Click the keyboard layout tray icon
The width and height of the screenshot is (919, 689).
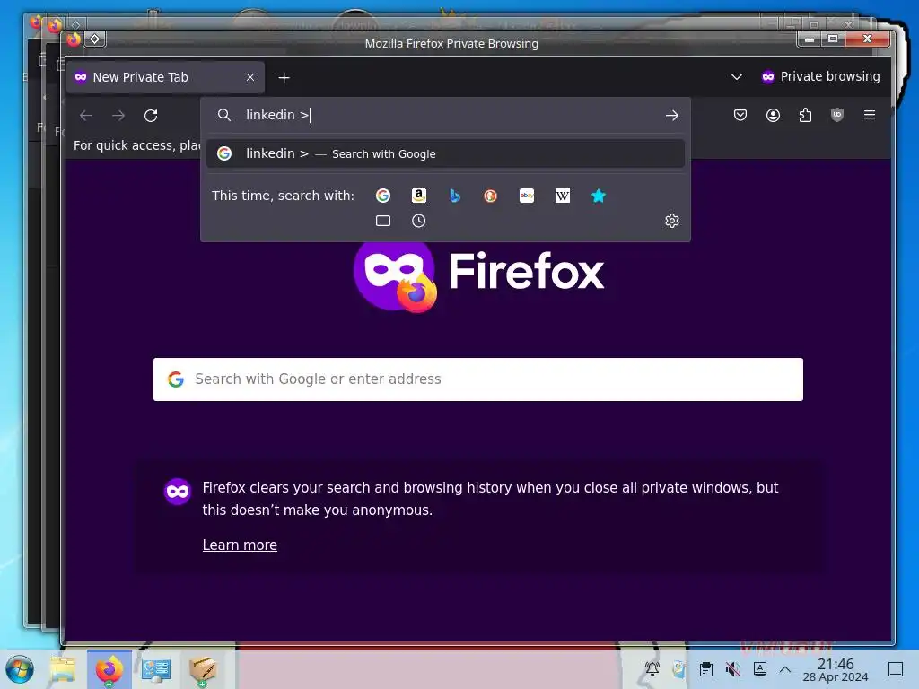coord(759,669)
